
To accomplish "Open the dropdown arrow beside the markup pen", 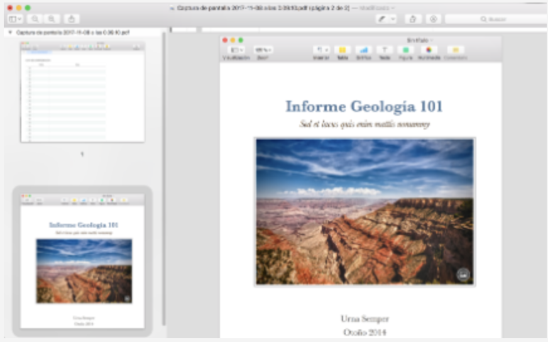I will click(393, 19).
